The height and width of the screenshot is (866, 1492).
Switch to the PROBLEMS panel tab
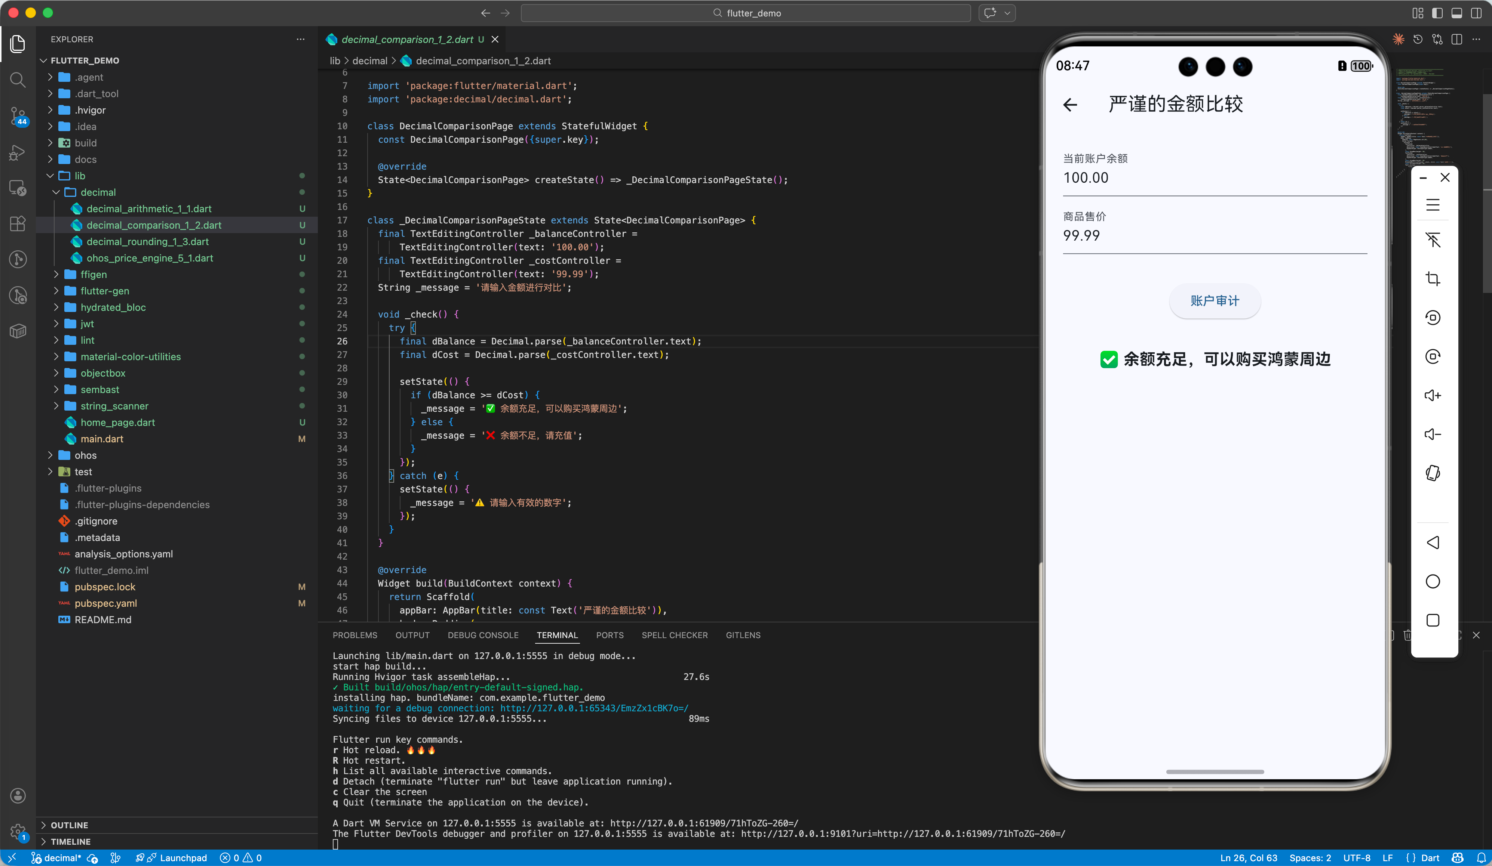[x=354, y=635]
